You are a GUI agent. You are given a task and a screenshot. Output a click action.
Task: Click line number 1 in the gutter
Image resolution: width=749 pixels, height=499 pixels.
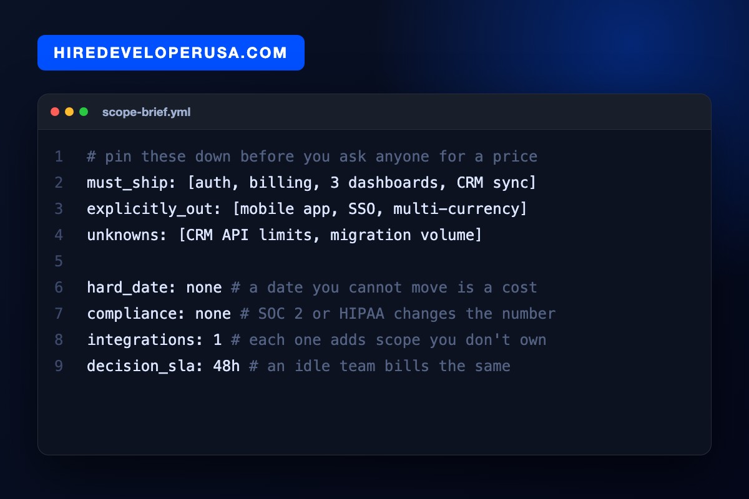click(x=59, y=157)
